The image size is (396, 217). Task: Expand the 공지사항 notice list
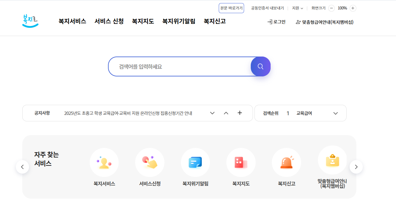pyautogui.click(x=212, y=113)
